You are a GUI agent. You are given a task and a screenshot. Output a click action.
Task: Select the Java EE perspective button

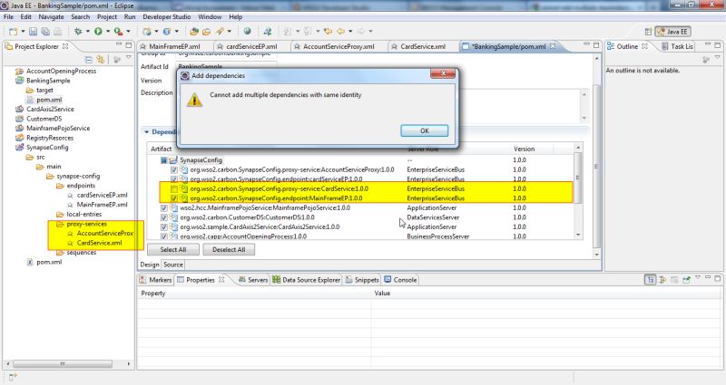pos(672,32)
